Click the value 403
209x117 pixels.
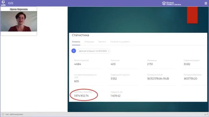pos(113,64)
